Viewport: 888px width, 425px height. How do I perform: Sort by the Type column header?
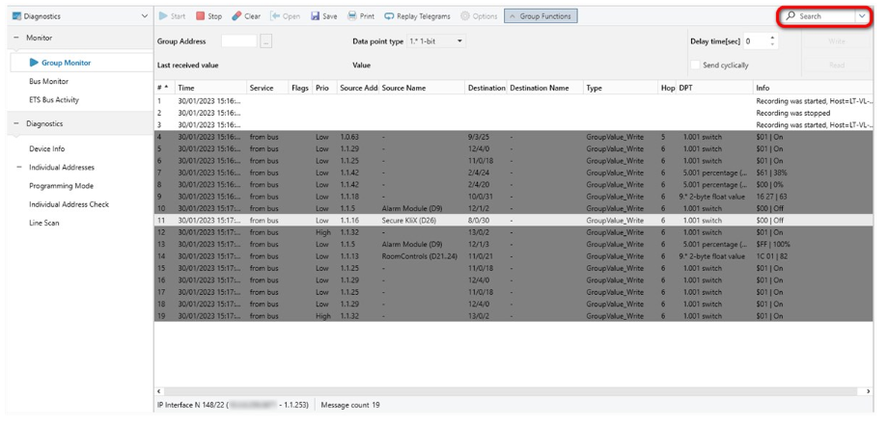click(620, 88)
